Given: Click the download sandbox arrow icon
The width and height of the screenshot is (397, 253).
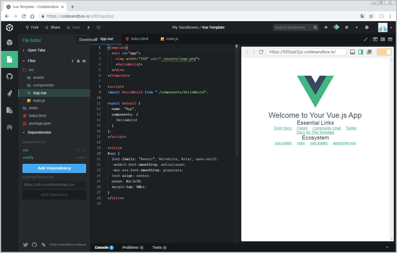Looking at the screenshot, I should click(x=88, y=28).
